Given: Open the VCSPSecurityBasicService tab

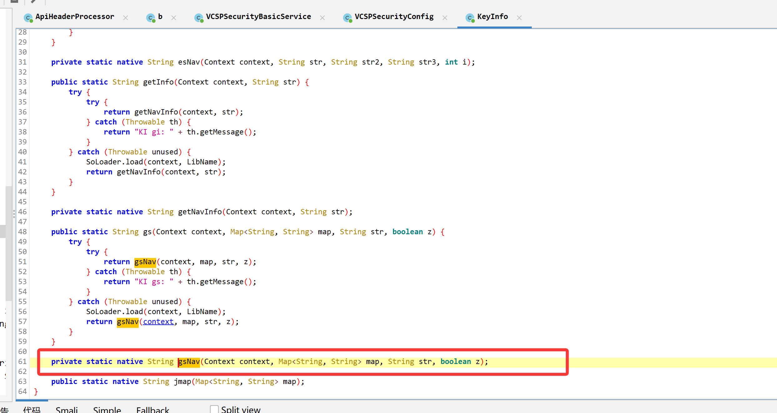Looking at the screenshot, I should point(258,17).
